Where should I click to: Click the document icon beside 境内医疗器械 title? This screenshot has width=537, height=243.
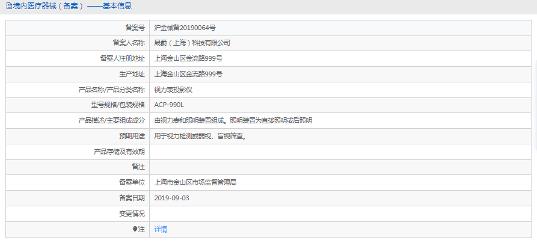pyautogui.click(x=9, y=6)
